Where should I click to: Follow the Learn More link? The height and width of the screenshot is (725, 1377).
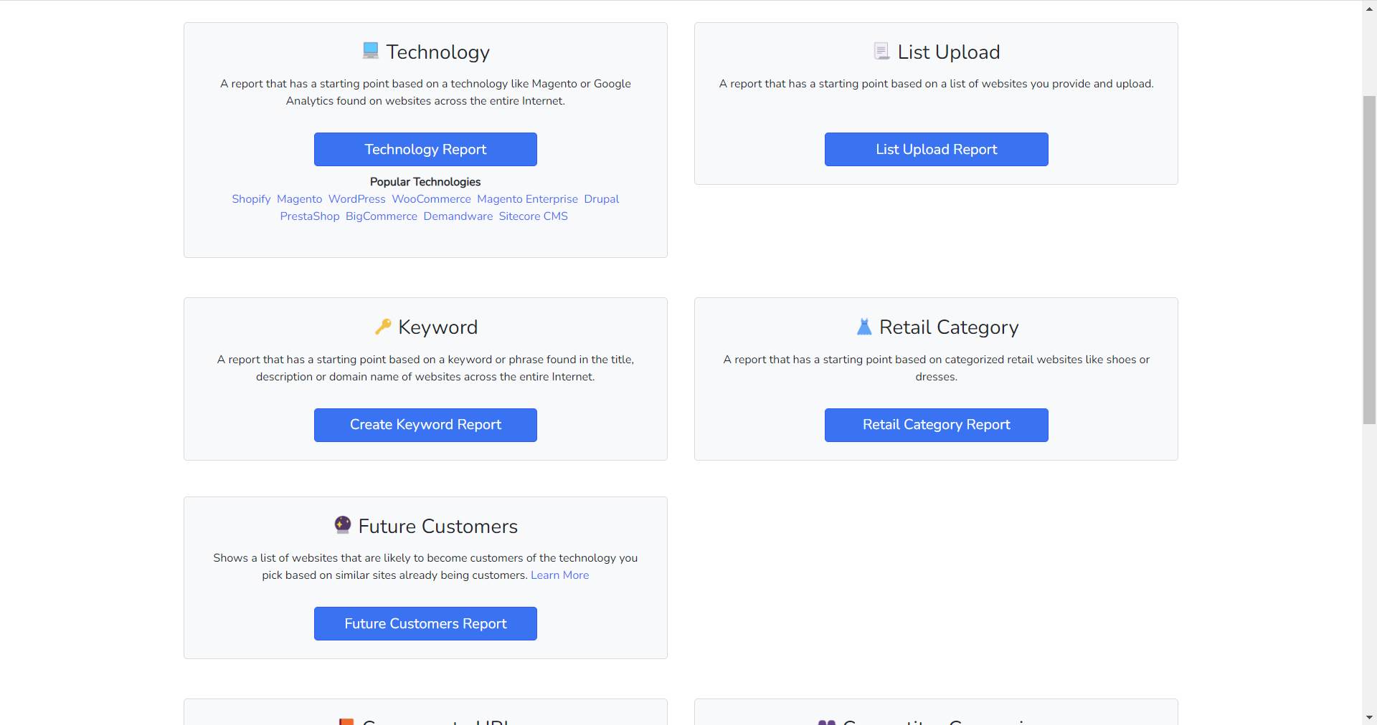tap(559, 575)
